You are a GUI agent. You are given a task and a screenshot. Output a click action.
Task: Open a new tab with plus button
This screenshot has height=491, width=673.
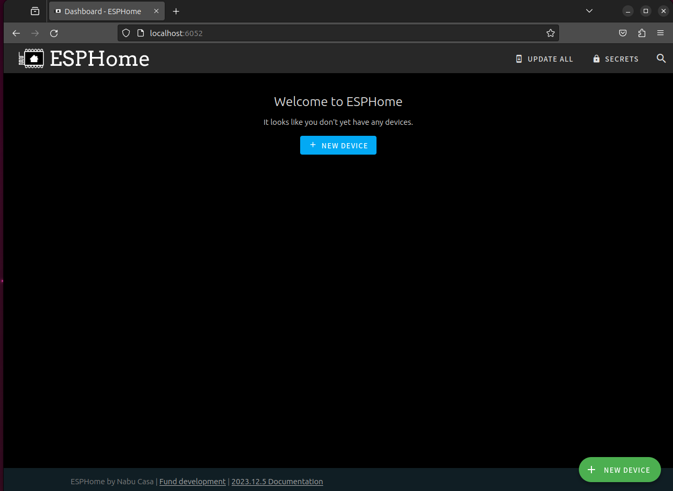point(176,11)
